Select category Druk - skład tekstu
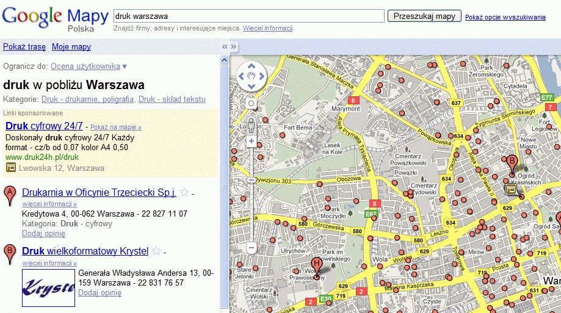The width and height of the screenshot is (561, 313). pos(172,99)
